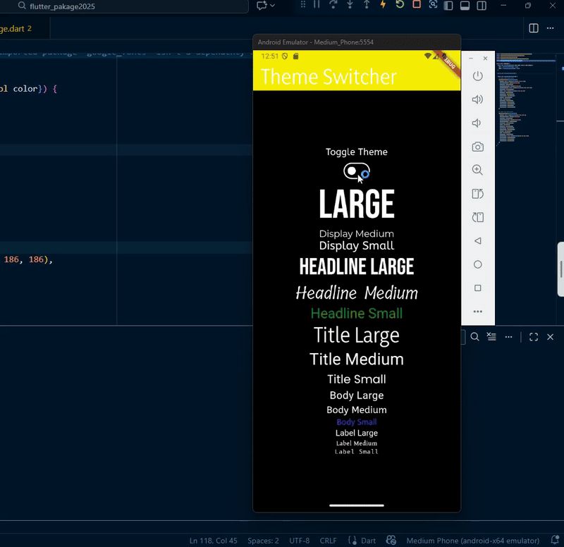Image resolution: width=564 pixels, height=547 pixels.
Task: Click the Copilot status bar icon
Action: tap(391, 540)
